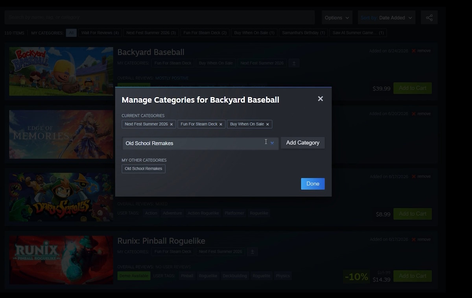This screenshot has width=472, height=298.
Task: Filter by Fun For Steam Deck (2)
Action: tap(205, 33)
